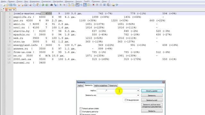
Task: Click 'expolife.ru' in line 2
Action: (22, 17)
